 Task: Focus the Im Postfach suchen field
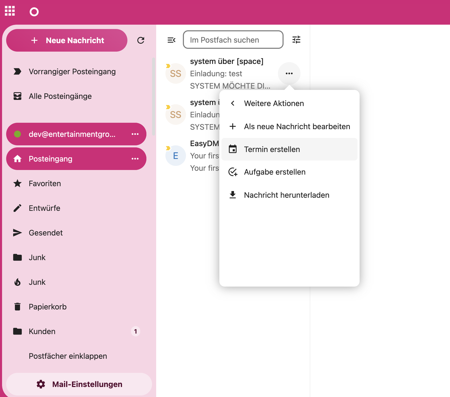pyautogui.click(x=233, y=40)
